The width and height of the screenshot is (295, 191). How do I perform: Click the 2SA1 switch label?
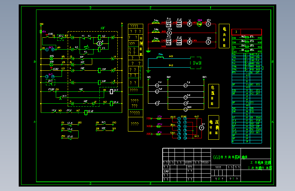coord(184,116)
